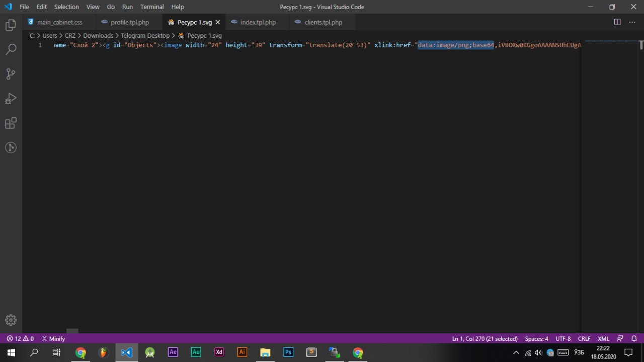
Task: Open the Go menu
Action: [111, 7]
